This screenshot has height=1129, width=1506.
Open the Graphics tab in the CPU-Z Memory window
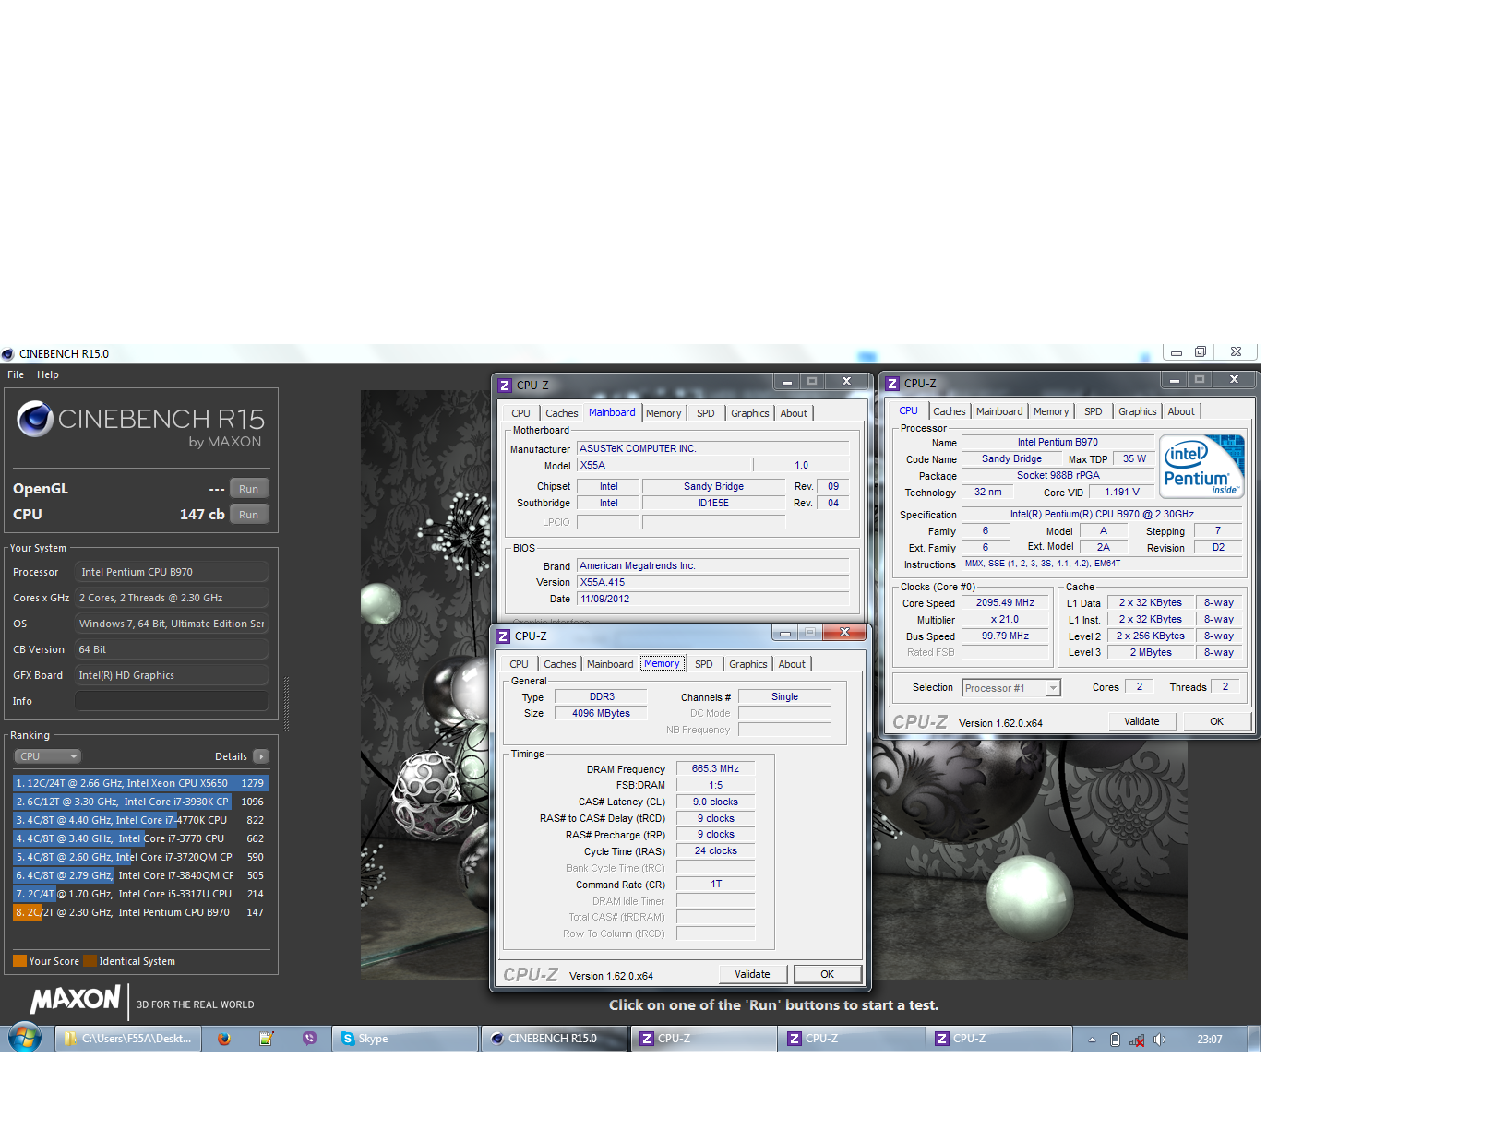(747, 664)
